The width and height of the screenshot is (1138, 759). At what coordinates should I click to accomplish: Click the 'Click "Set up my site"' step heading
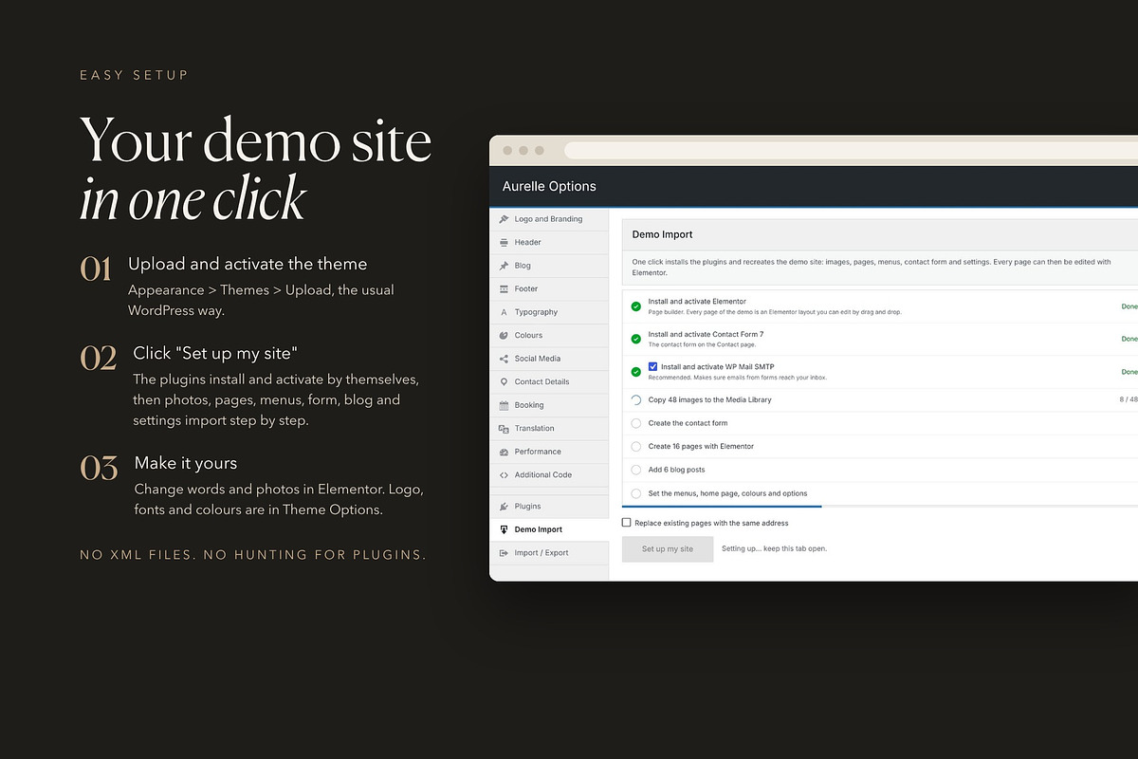(x=215, y=353)
